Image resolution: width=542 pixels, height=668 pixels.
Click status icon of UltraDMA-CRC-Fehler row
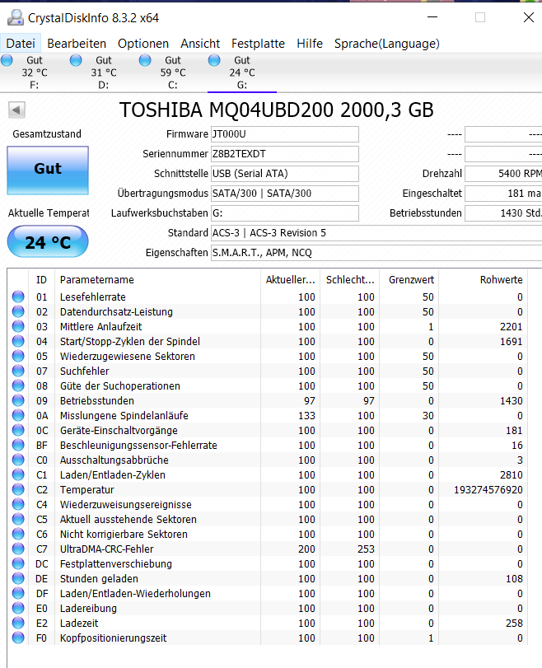18,549
